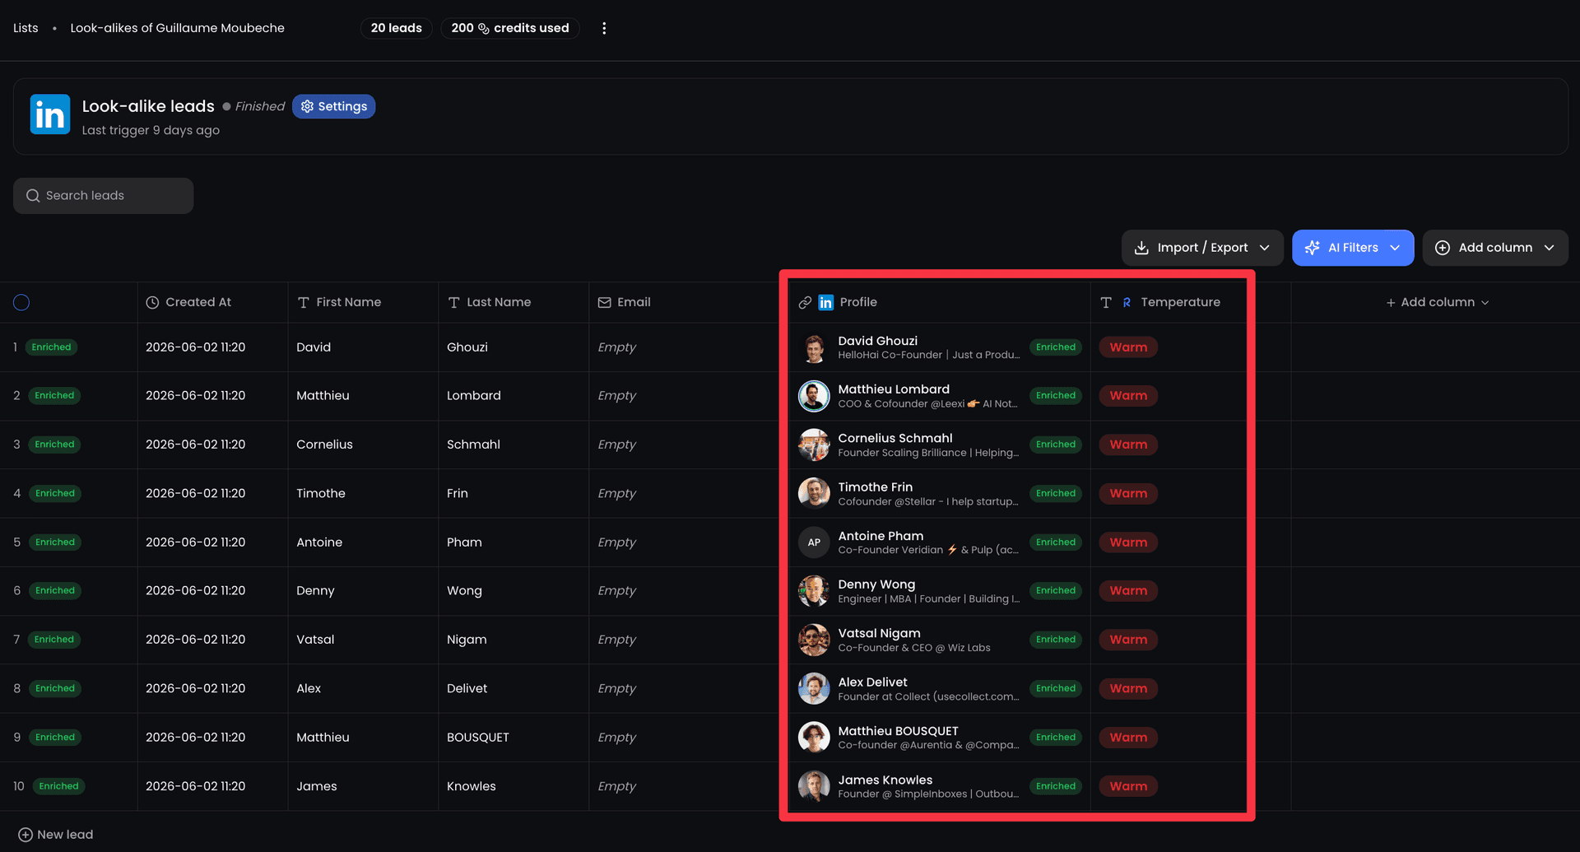Open the Add column dropdown in table header
Image resolution: width=1580 pixels, height=852 pixels.
(x=1438, y=302)
